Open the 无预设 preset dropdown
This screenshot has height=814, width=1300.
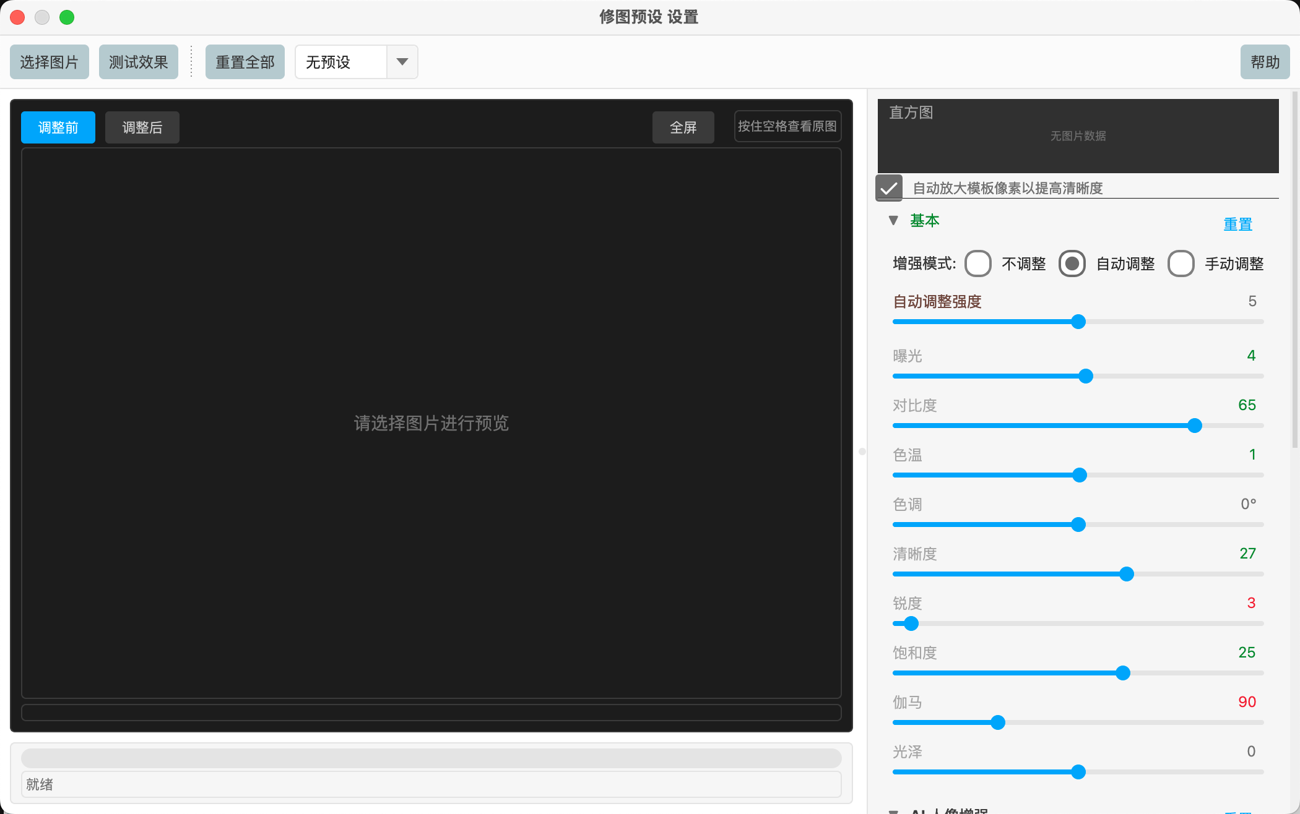(402, 62)
